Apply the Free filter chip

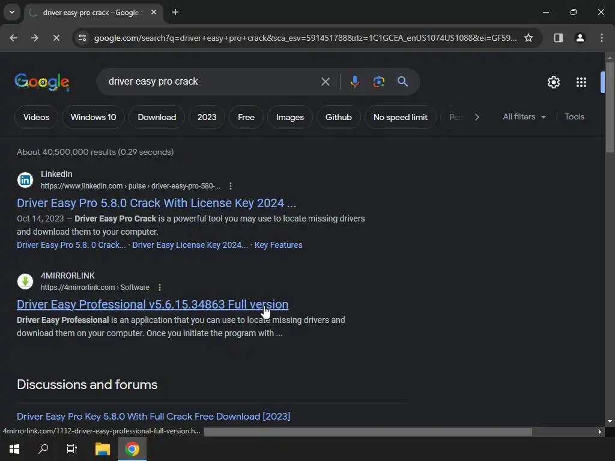246,117
